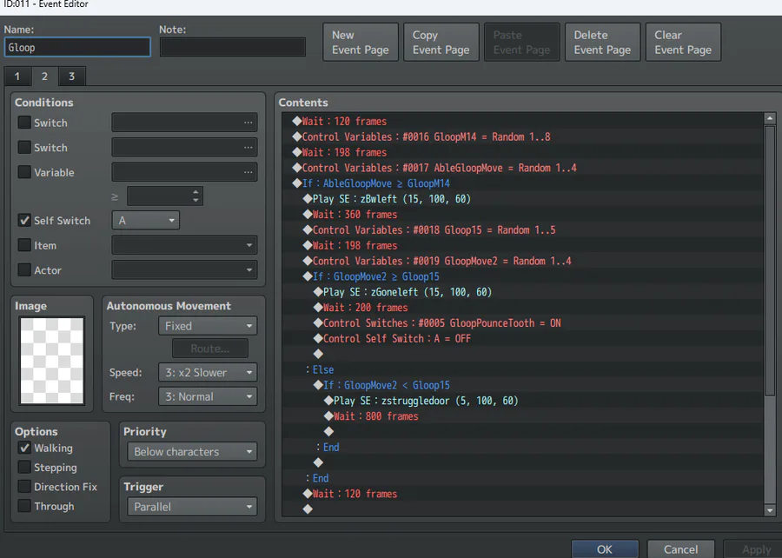Click the Name field containing Gloop
The image size is (782, 558).
(x=77, y=48)
